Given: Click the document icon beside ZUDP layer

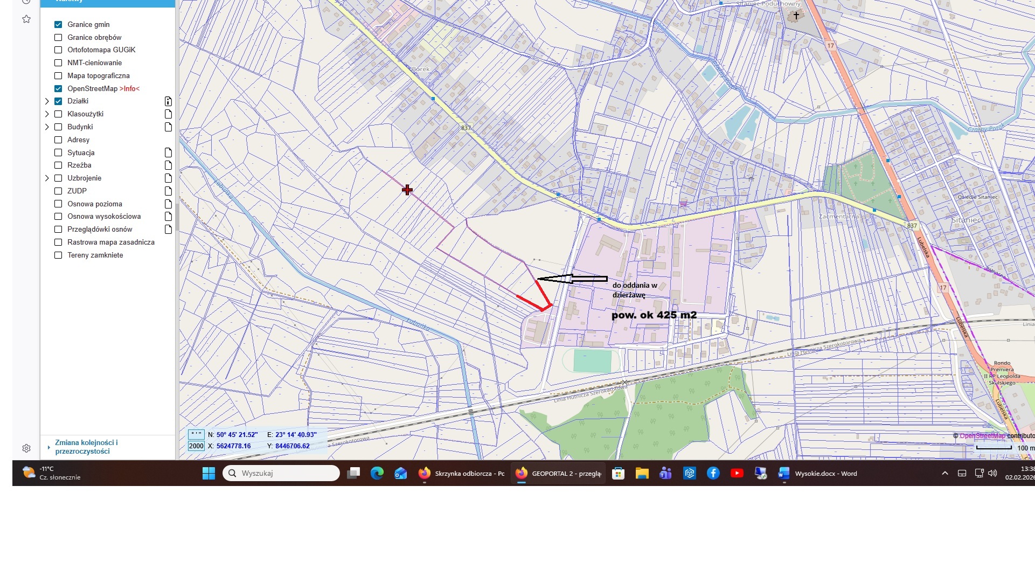Looking at the screenshot, I should coord(168,191).
